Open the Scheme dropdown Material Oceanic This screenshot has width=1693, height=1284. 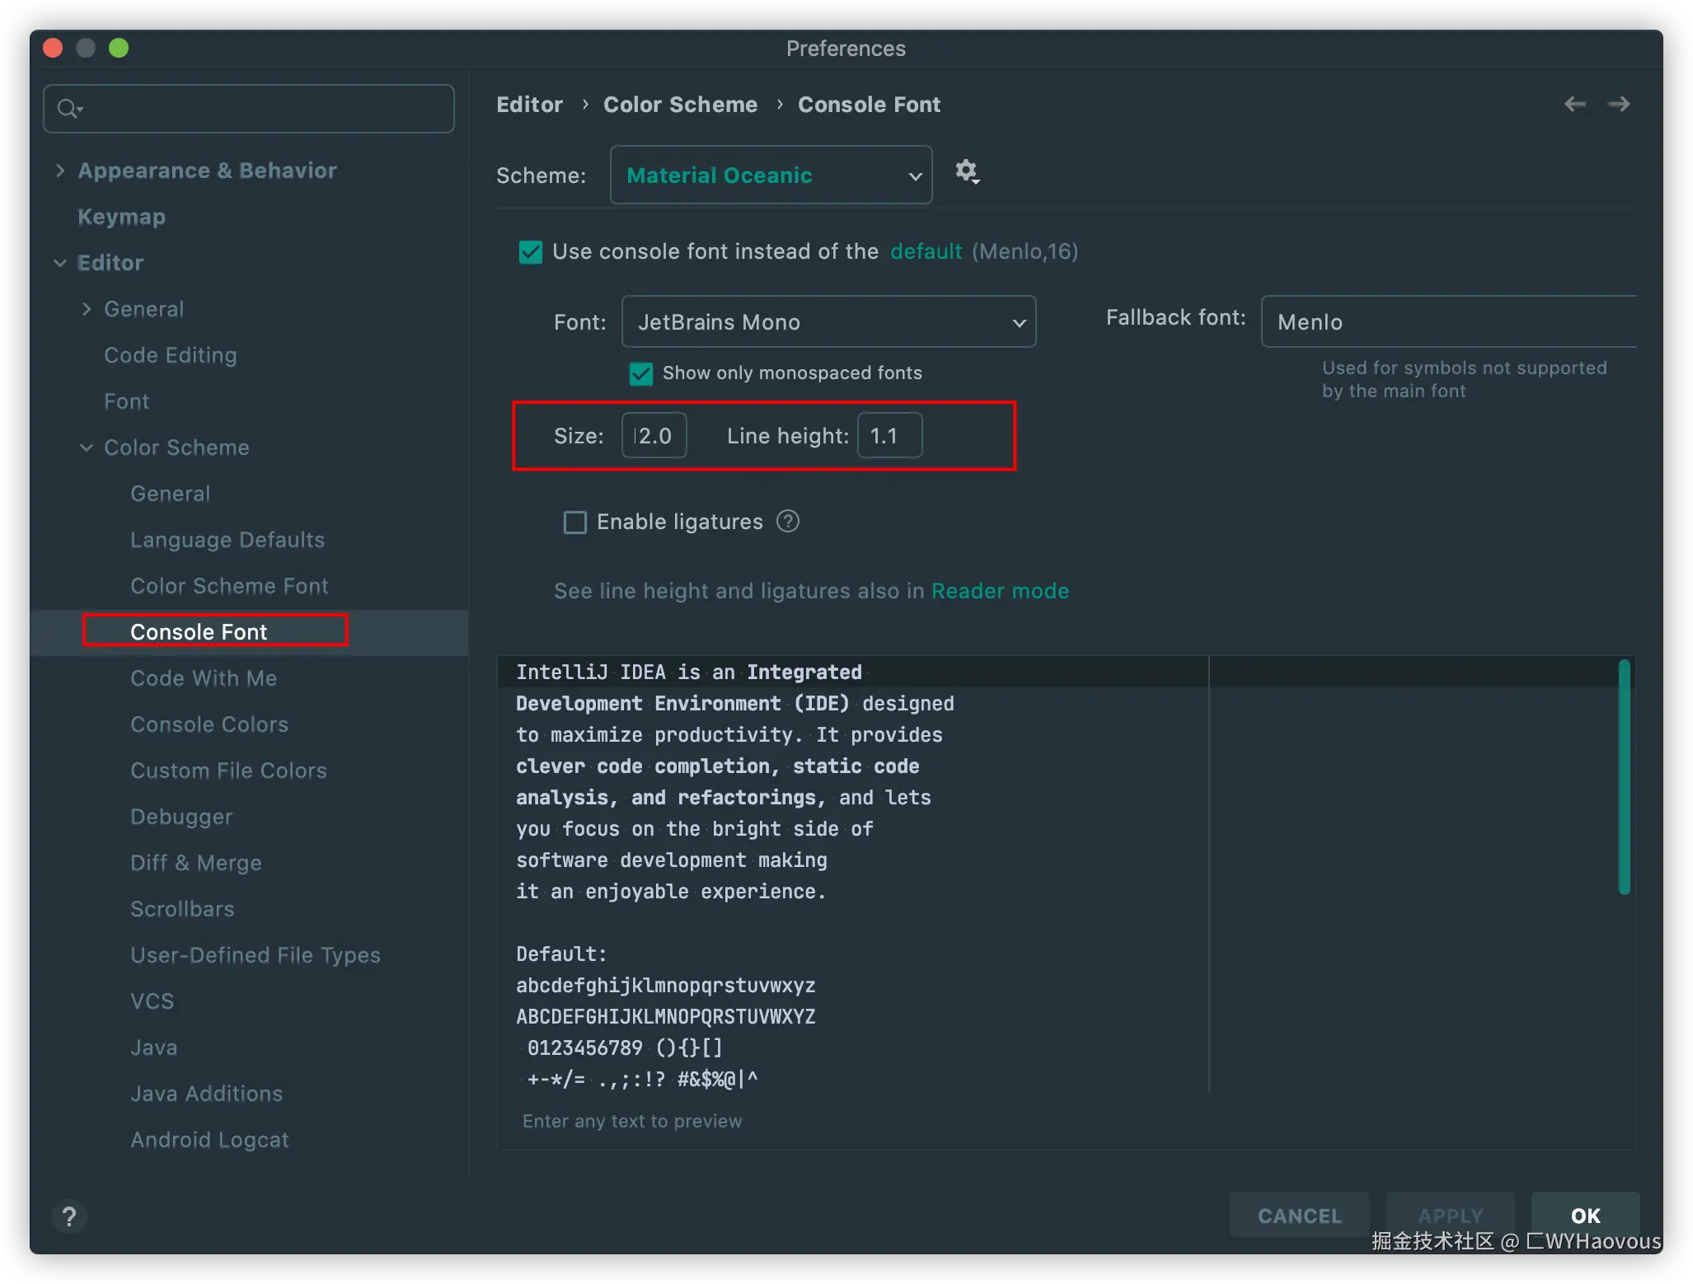click(771, 175)
